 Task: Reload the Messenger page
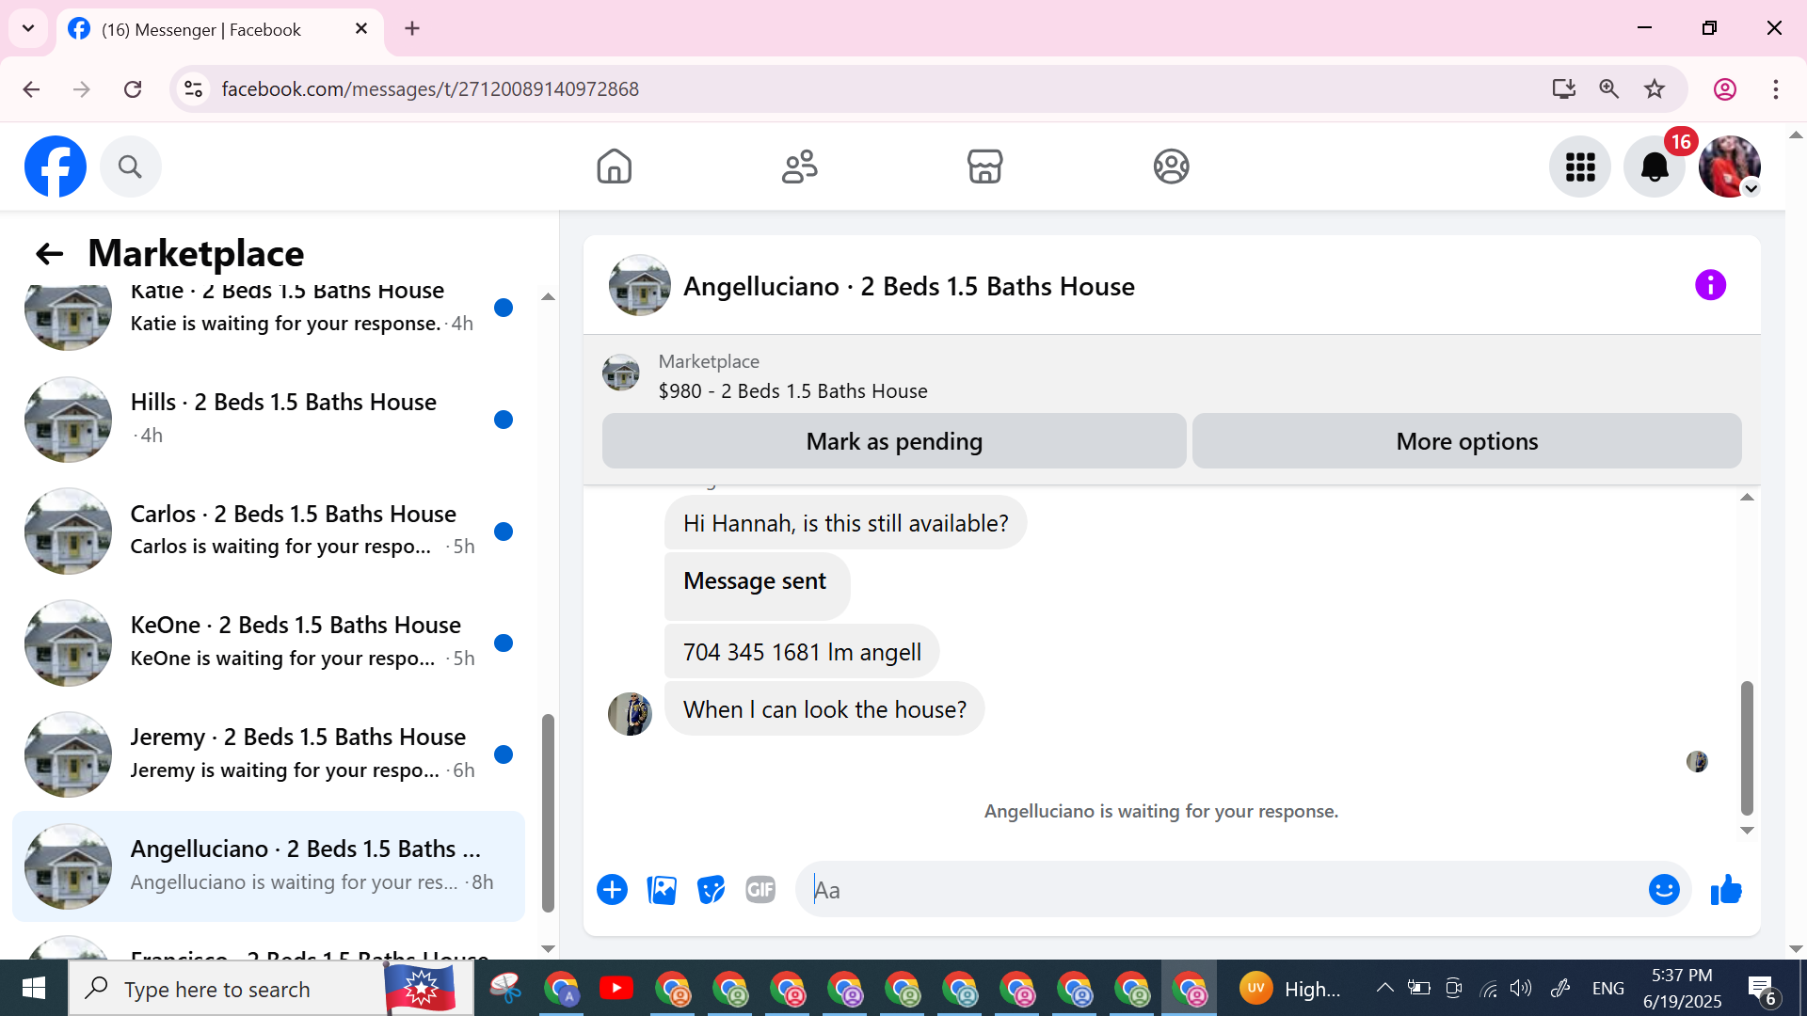click(133, 88)
